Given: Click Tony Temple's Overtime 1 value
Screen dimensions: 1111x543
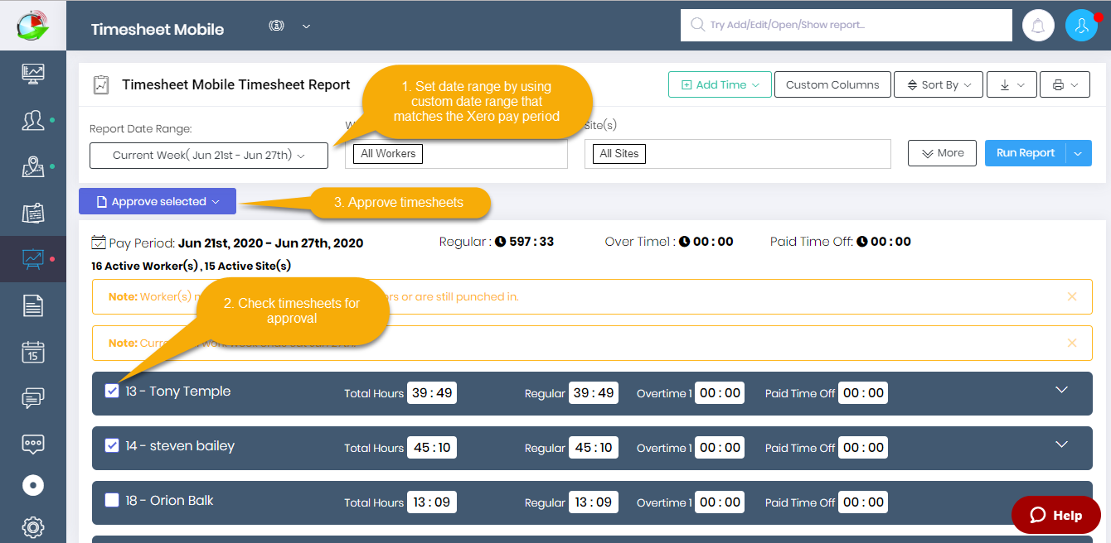Looking at the screenshot, I should point(720,393).
